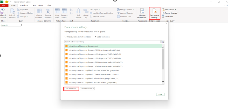Collapse the Queries pane with the chevron
The image size is (228, 109).
coord(22,25)
